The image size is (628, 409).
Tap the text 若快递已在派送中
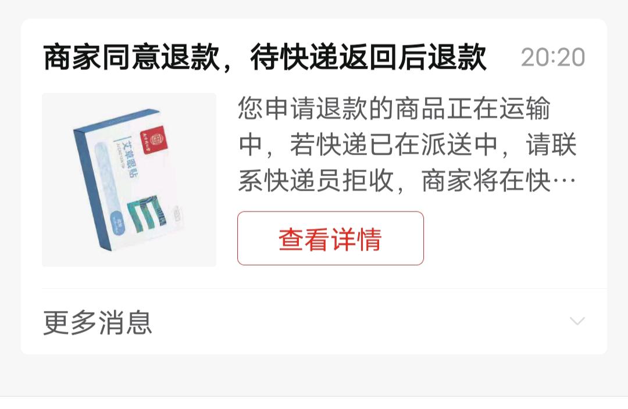pos(393,145)
